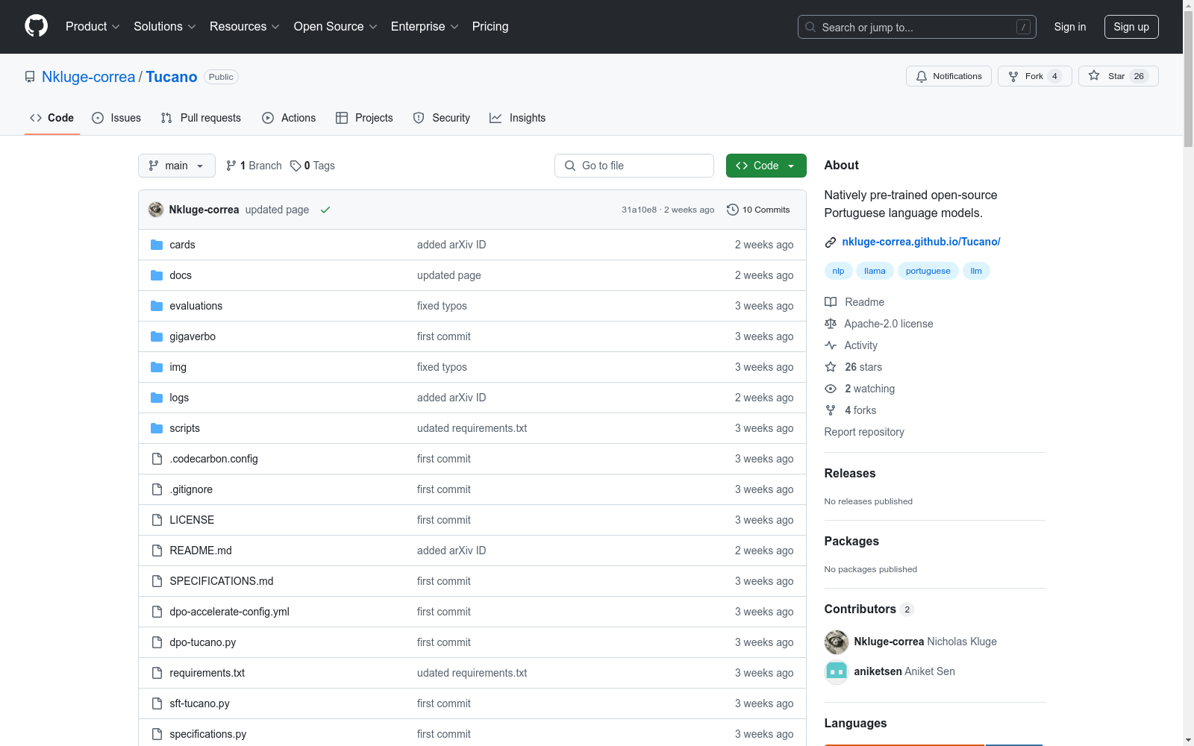Click the 31a10e8 commit hash
Viewport: 1194px width, 746px height.
coord(639,210)
